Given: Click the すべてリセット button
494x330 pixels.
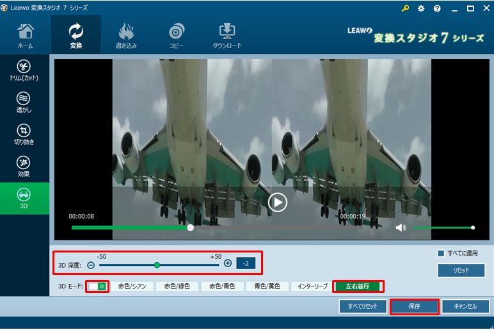Looking at the screenshot, I should (363, 306).
